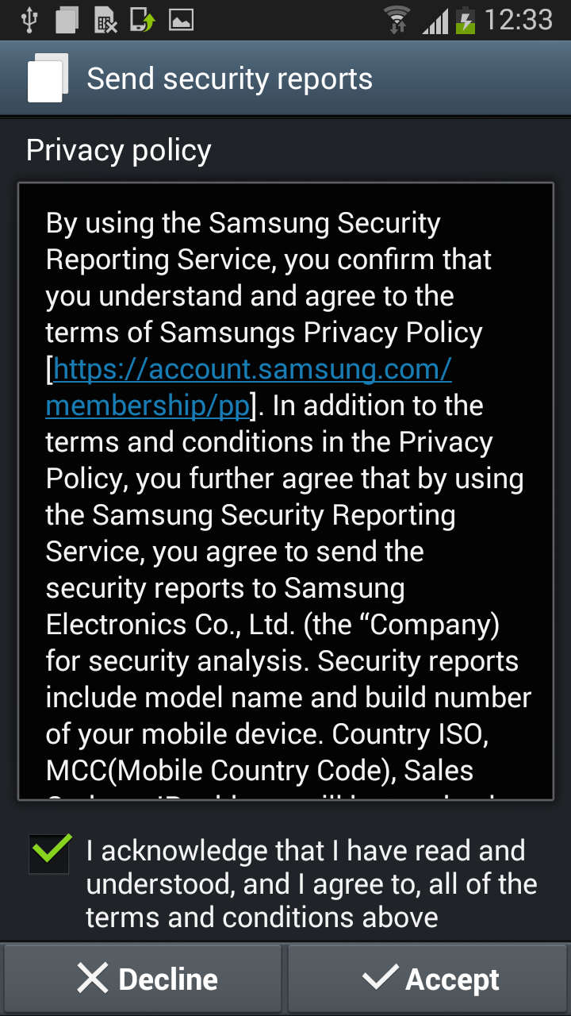Viewport: 571px width, 1016px height.
Task: Tap the SD card error notification icon
Action: point(105,20)
